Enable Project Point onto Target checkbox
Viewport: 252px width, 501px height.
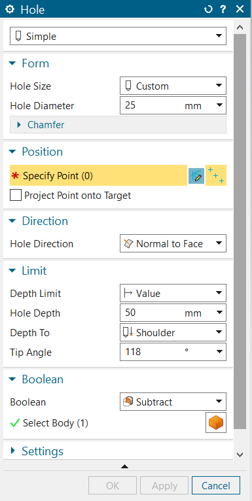pyautogui.click(x=16, y=195)
